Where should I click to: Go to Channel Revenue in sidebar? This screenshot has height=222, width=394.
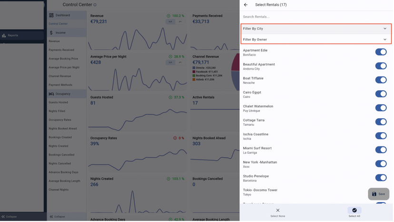60,77
